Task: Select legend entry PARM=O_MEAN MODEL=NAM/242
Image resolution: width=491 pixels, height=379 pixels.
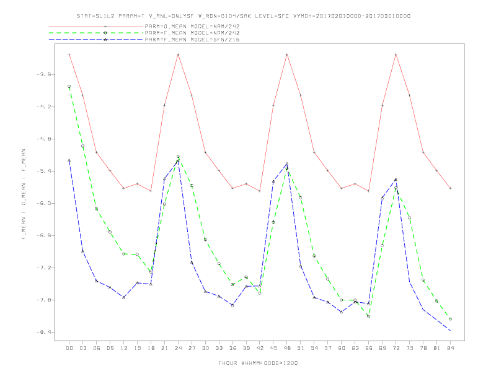Action: 192,26
